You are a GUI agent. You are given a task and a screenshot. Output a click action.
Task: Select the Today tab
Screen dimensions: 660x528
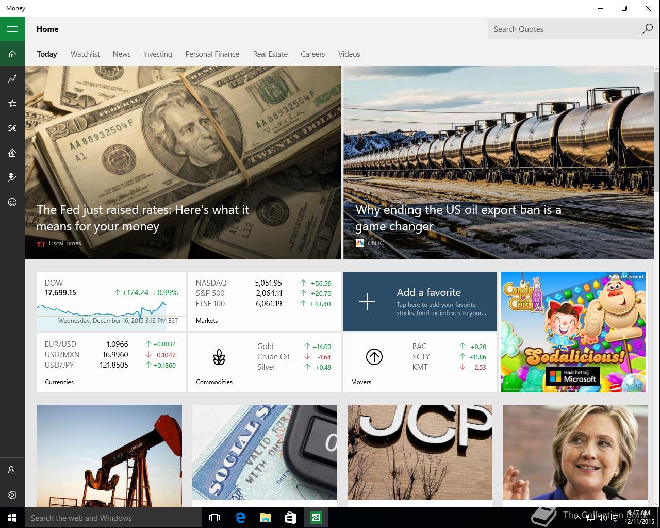[47, 54]
